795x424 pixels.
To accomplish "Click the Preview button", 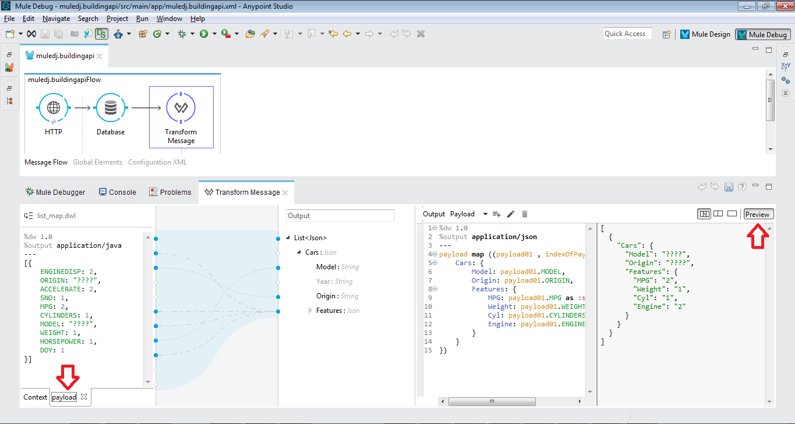I will (758, 213).
